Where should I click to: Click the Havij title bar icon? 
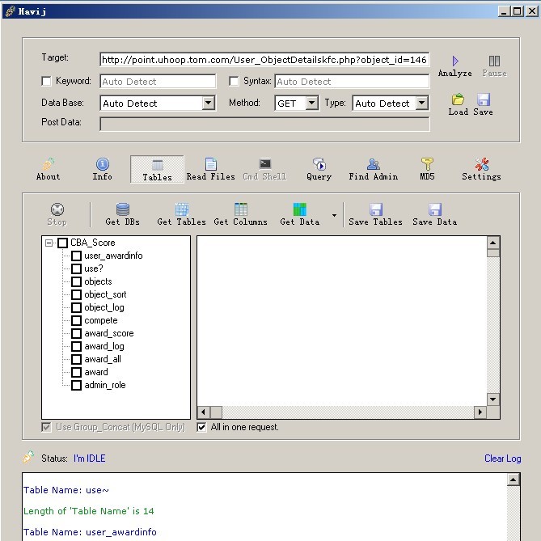(x=11, y=11)
